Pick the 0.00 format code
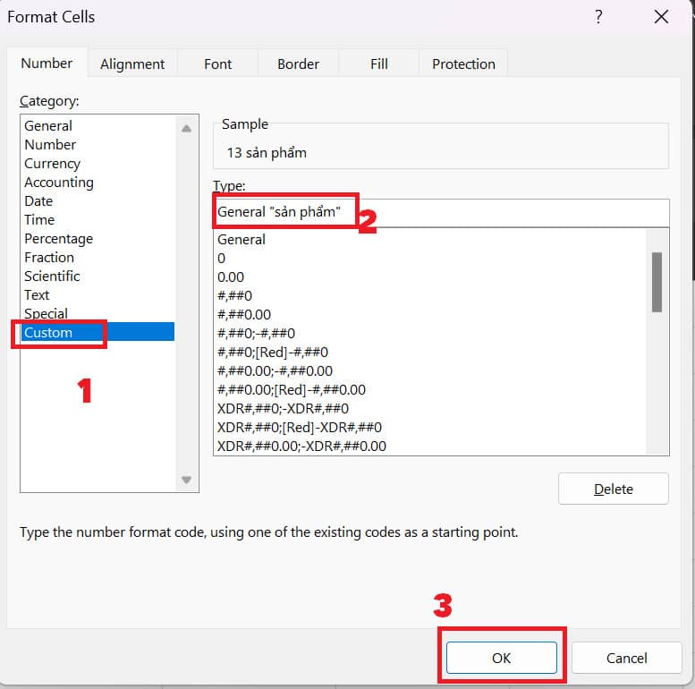695x689 pixels. point(231,277)
